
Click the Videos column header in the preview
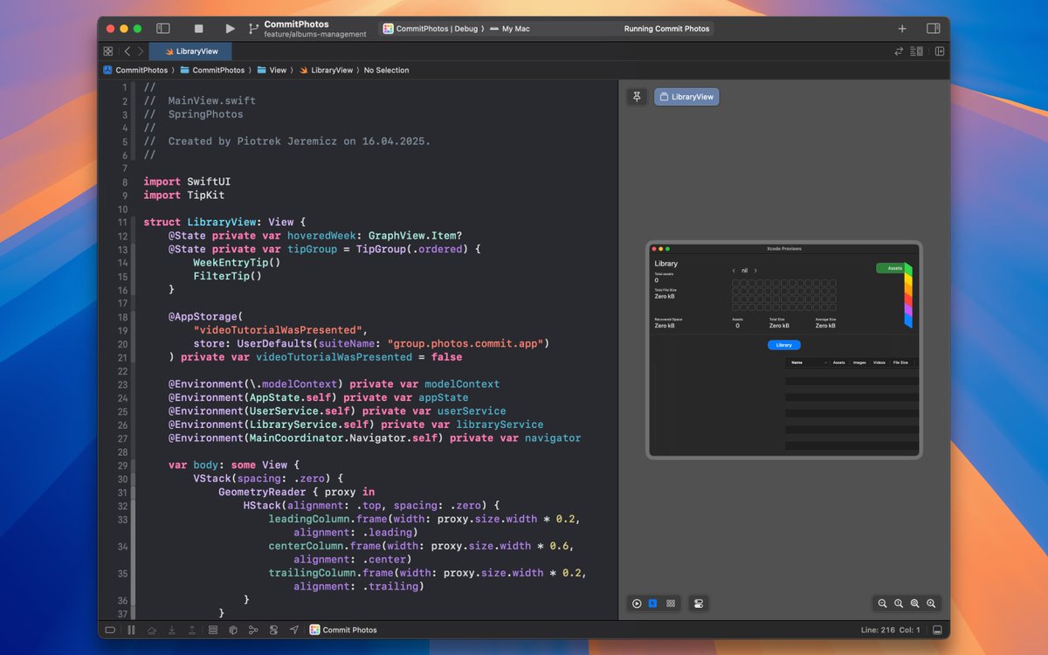tap(879, 362)
